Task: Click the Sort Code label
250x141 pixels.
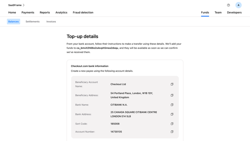Action: (81, 124)
